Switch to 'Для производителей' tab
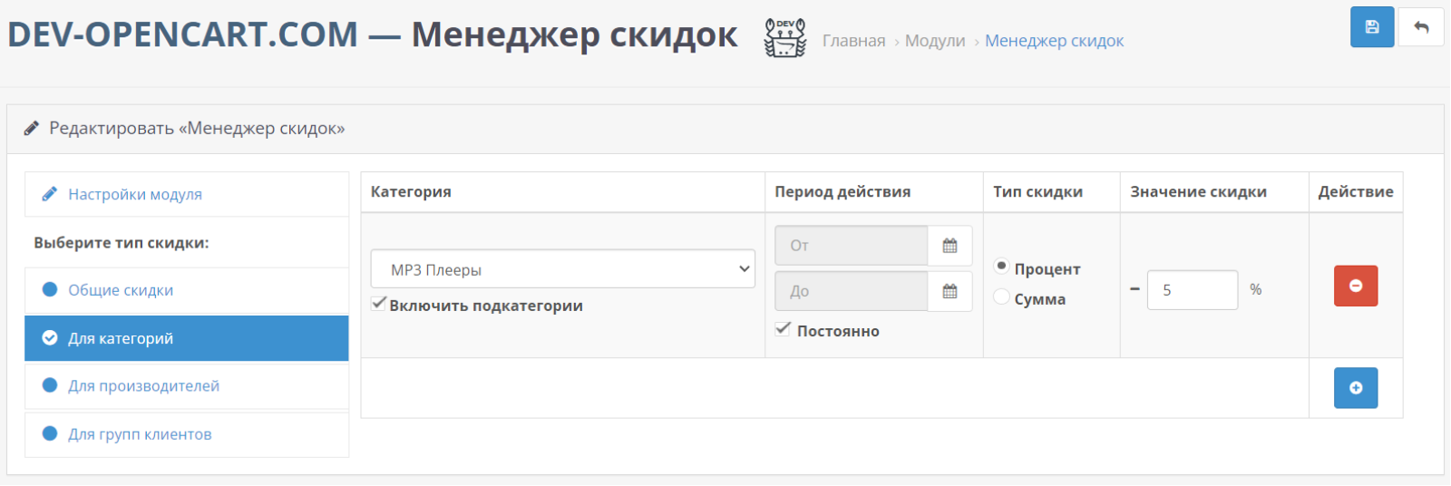This screenshot has width=1451, height=486. [187, 386]
